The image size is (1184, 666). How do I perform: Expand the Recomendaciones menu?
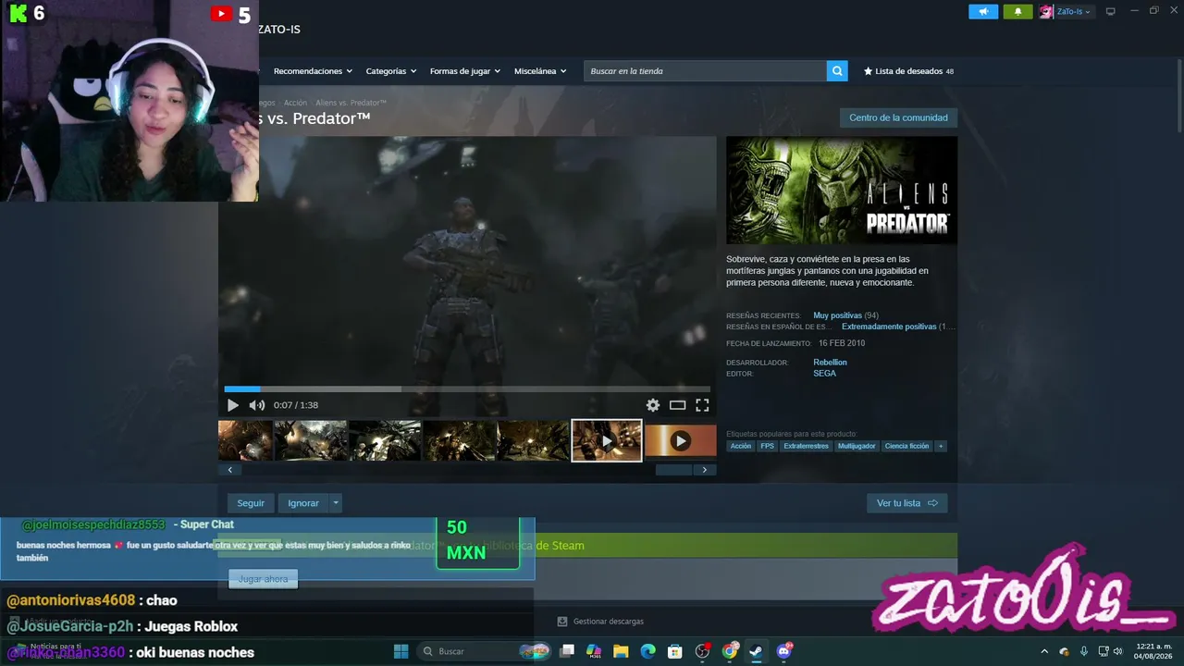pyautogui.click(x=314, y=71)
